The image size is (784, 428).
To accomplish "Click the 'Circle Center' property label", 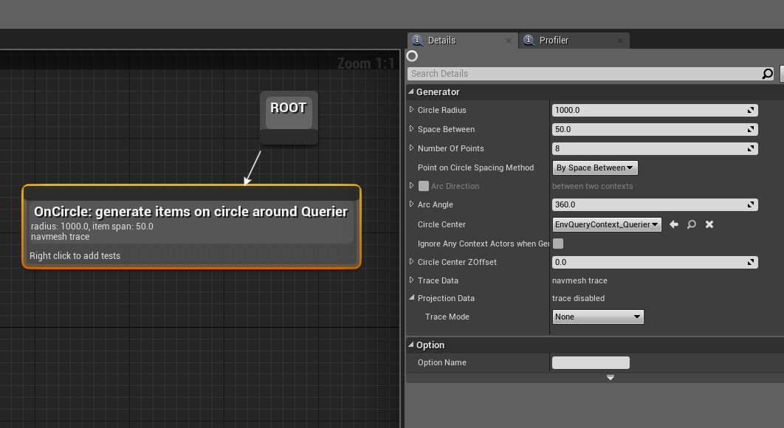I will click(x=441, y=224).
